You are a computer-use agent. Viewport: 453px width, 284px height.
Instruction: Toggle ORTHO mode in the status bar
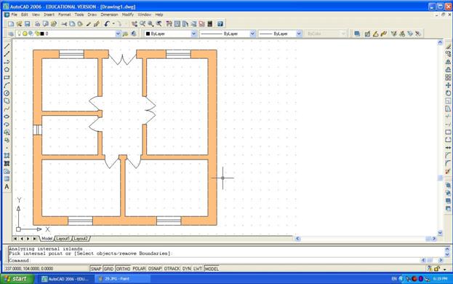(x=123, y=269)
